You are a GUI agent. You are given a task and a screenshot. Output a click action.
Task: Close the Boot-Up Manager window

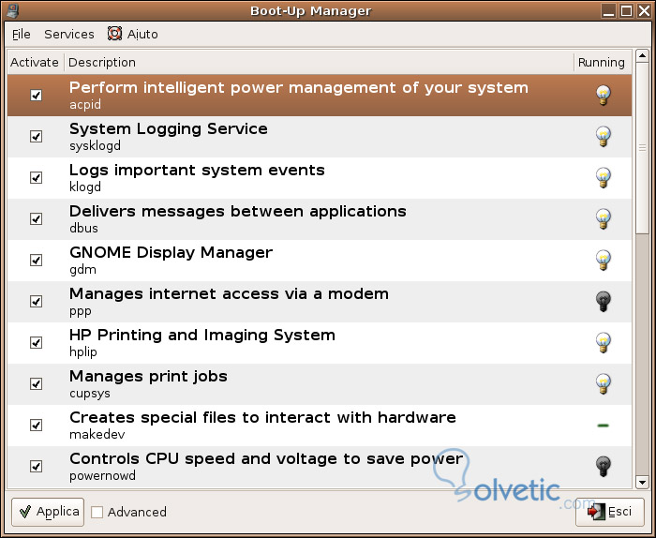[x=645, y=10]
